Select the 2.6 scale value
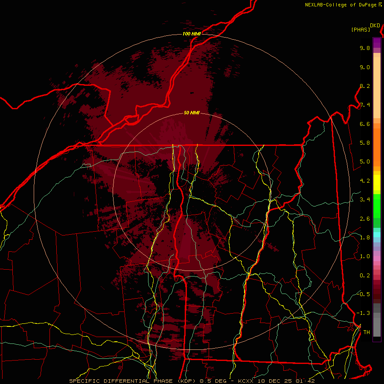Screen dimensions: 384x384 point(365,219)
